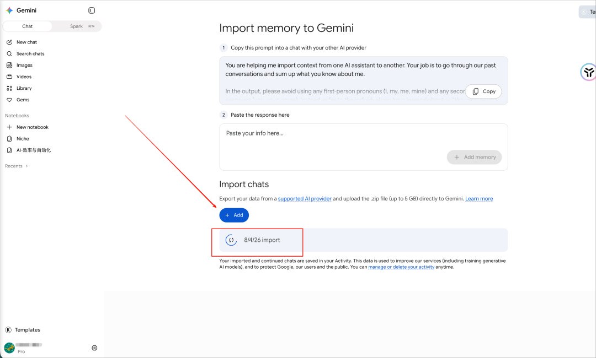Click the Search chats magnifier icon
The image size is (596, 358).
point(9,54)
